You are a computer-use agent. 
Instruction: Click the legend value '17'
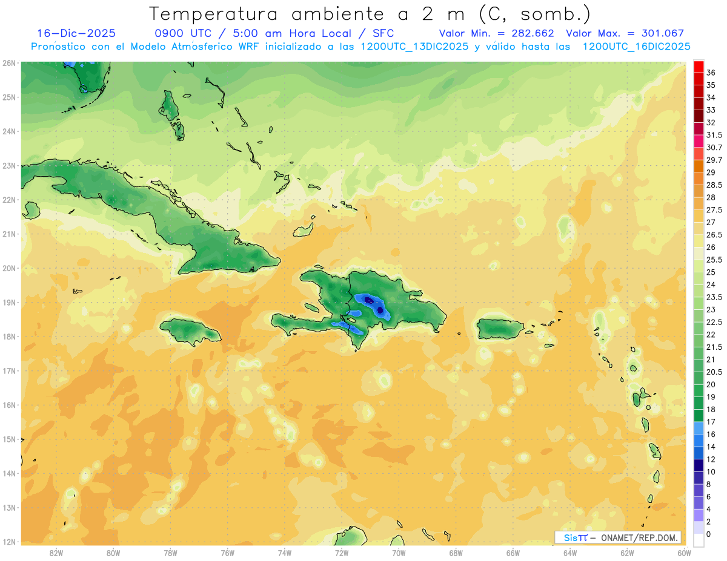(x=712, y=422)
